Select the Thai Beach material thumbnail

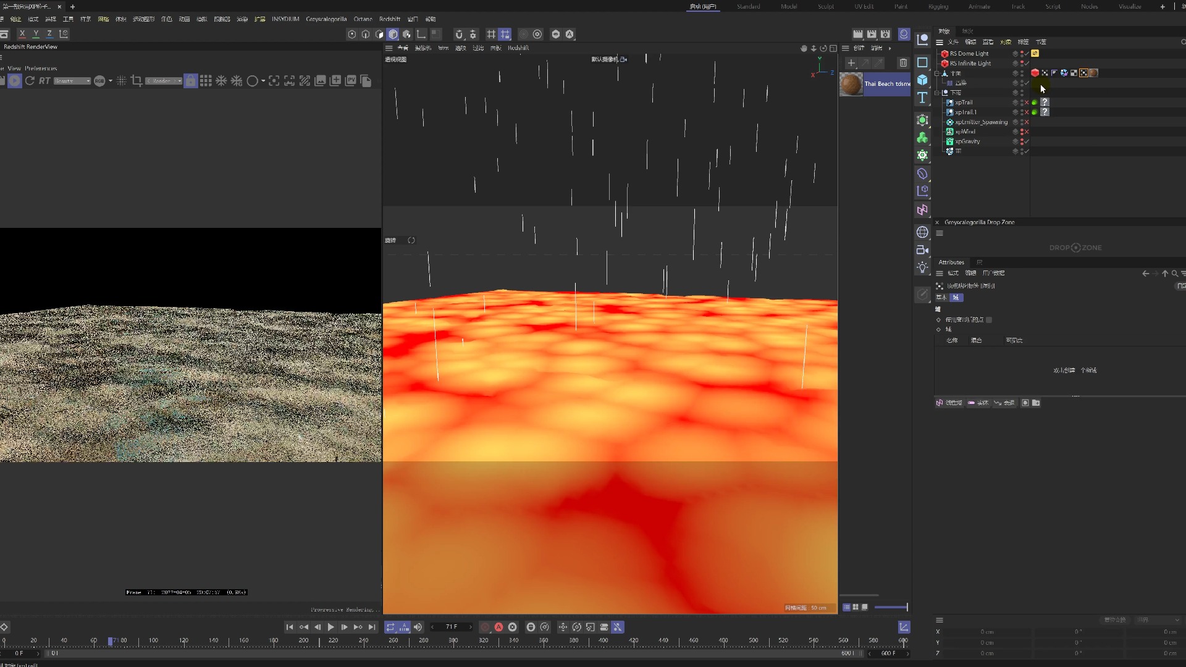pos(851,84)
